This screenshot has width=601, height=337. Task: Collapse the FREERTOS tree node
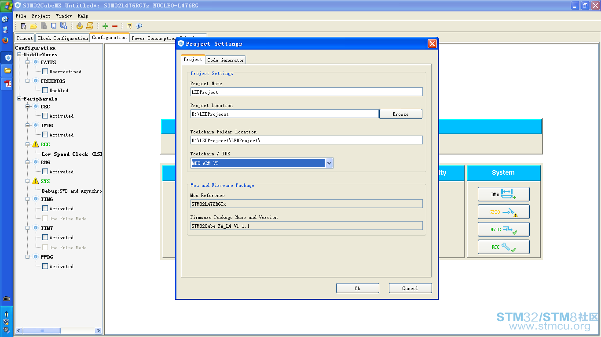tap(28, 81)
